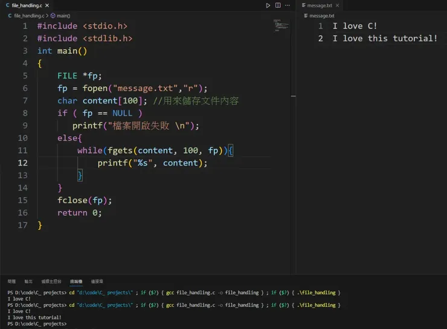Click the highlighted closing brace on line 13
Viewport: 447px width, 329px height.
(x=80, y=175)
